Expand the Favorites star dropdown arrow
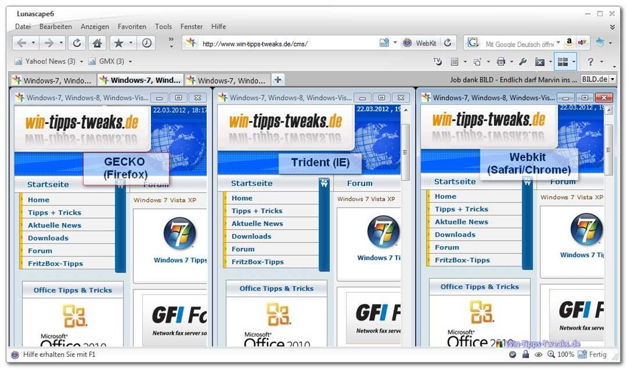Viewport: 627px width, 369px height. [x=131, y=43]
